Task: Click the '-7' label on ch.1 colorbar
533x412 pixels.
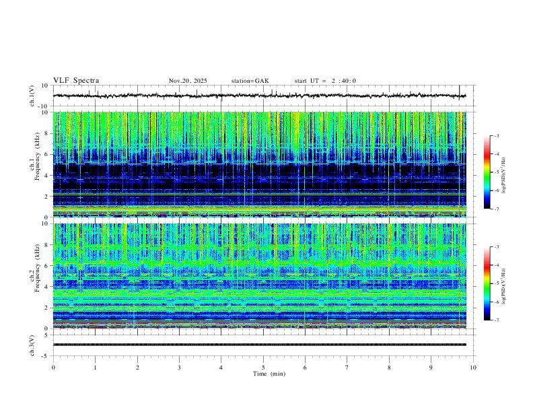Action: (x=497, y=209)
